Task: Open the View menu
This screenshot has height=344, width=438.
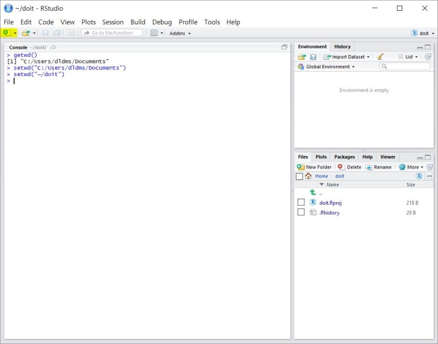Action: (x=67, y=22)
